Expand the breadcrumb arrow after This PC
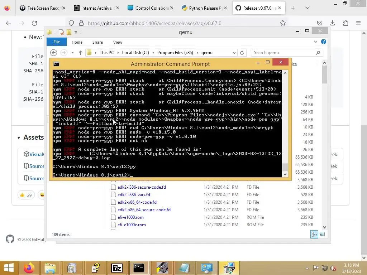Image resolution: width=367 pixels, height=275 pixels. [118, 53]
